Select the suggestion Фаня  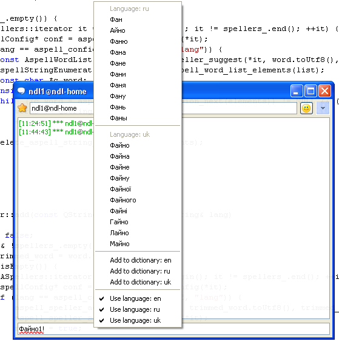click(x=138, y=85)
